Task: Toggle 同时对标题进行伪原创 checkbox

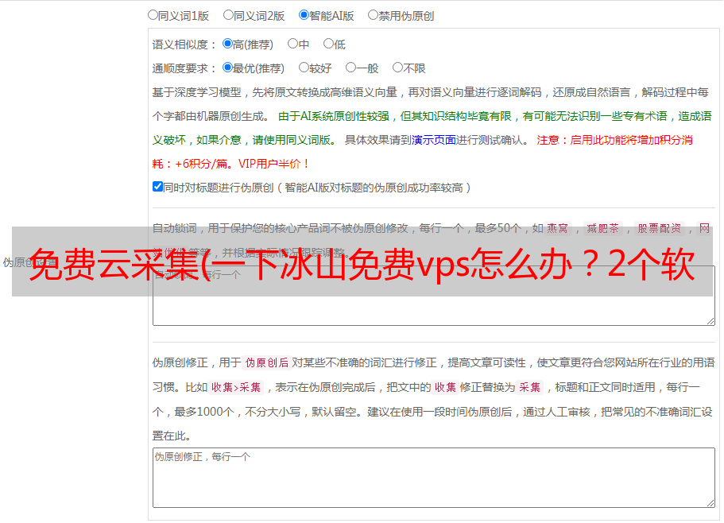Action: click(157, 187)
